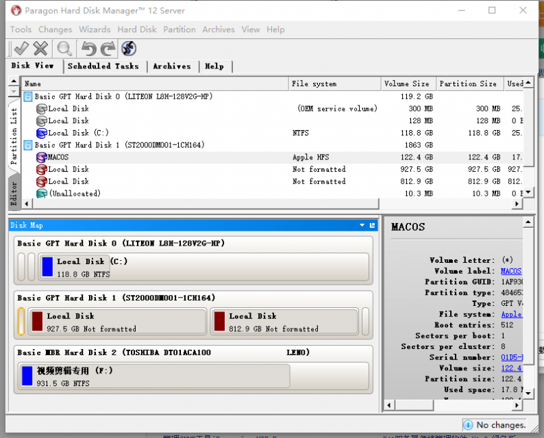Select 812.9 GB Not formatted block in map
The width and height of the screenshot is (544, 438).
tap(284, 322)
